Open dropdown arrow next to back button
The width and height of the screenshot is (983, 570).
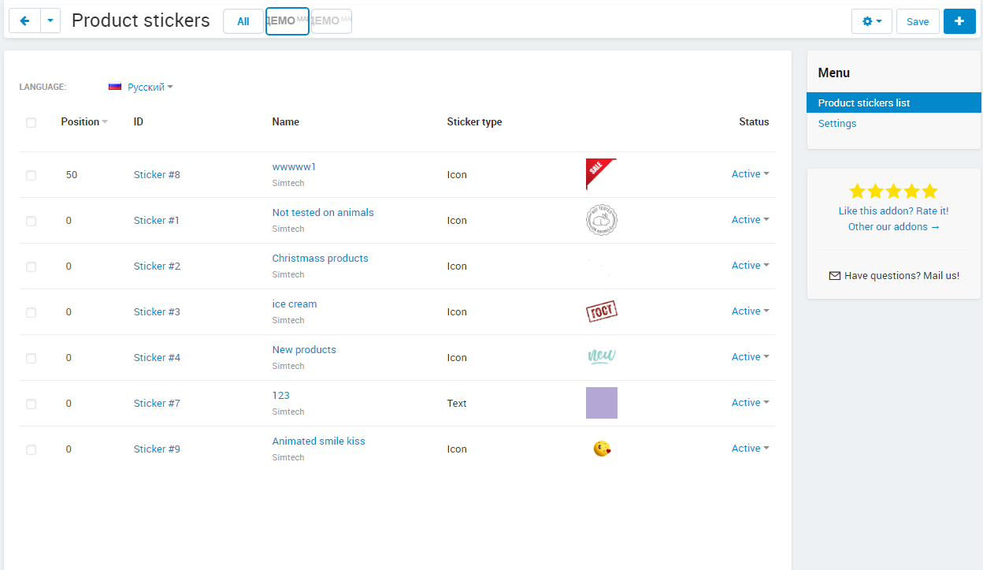click(x=50, y=21)
